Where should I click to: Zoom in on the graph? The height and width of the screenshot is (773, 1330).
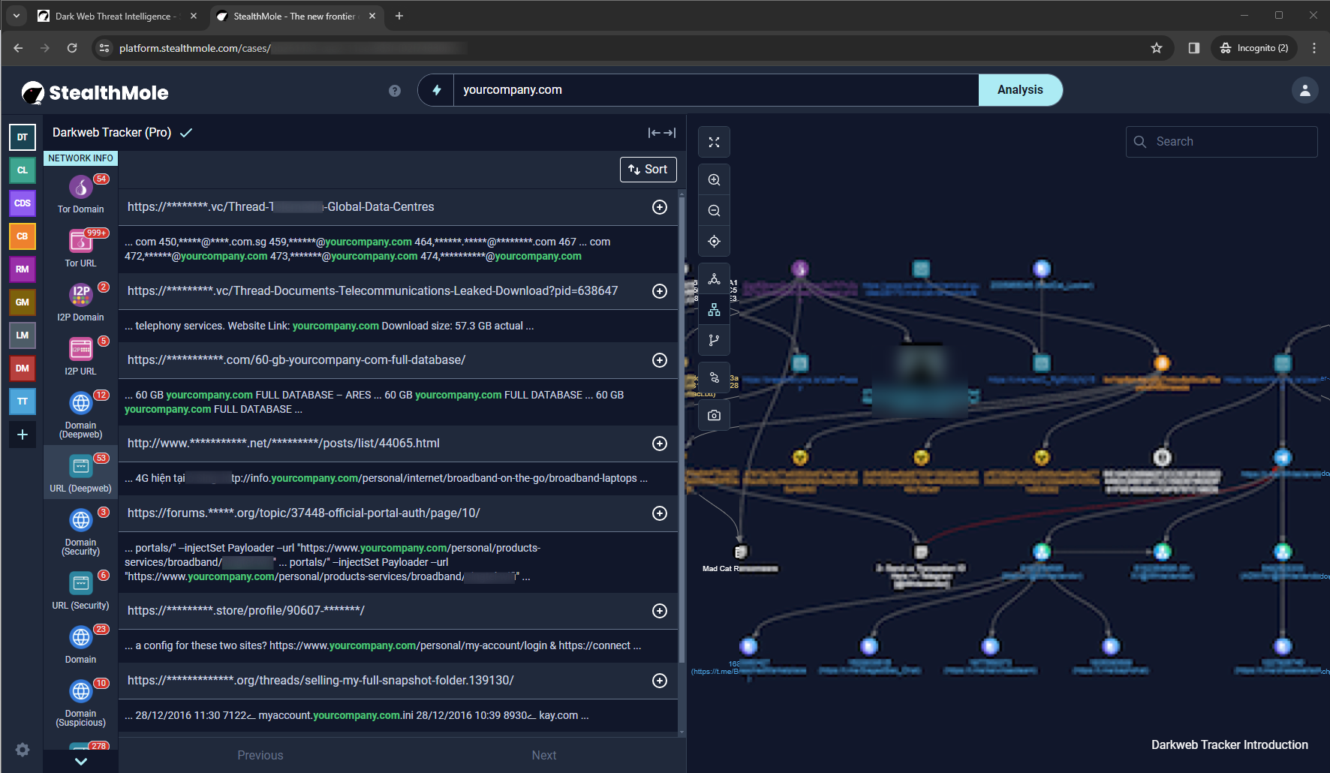click(x=714, y=180)
